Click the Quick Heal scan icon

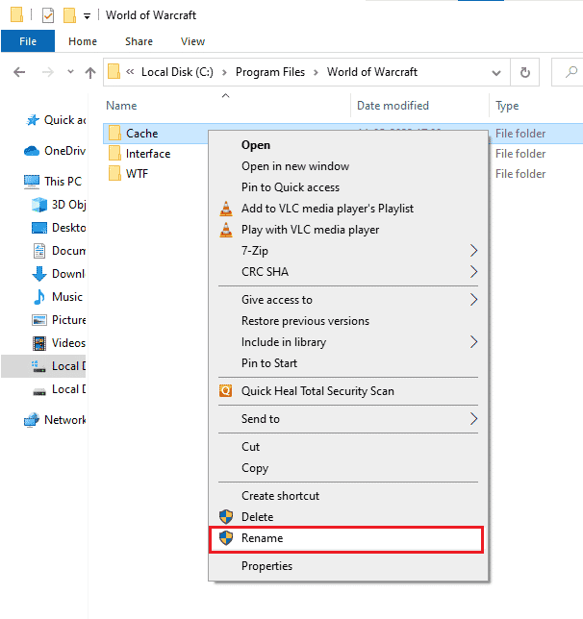226,391
